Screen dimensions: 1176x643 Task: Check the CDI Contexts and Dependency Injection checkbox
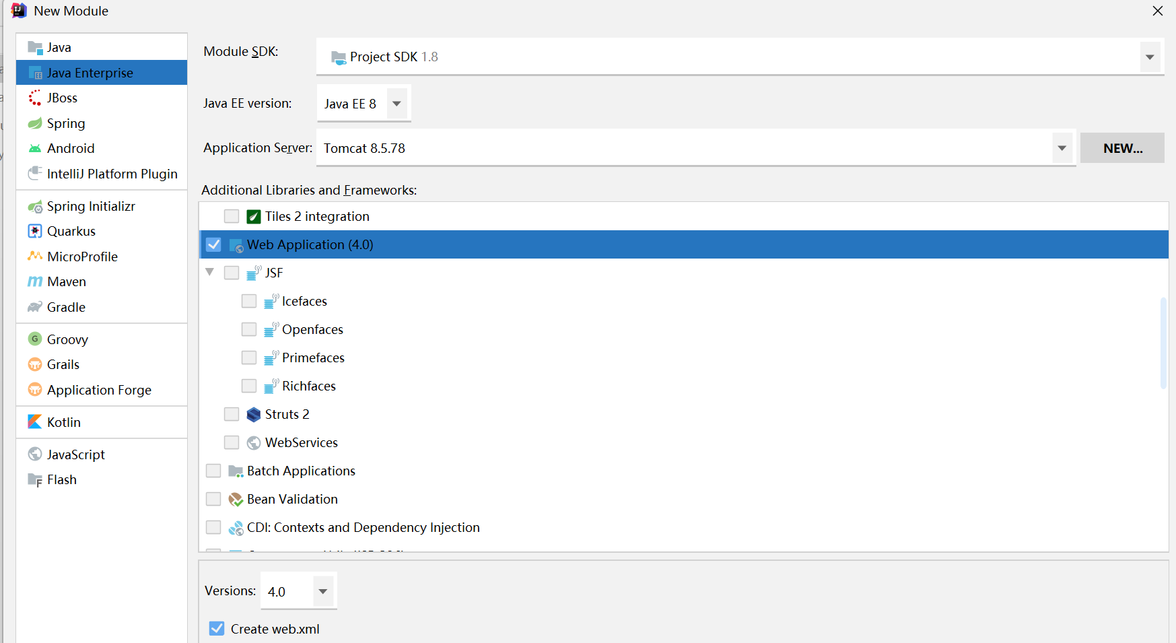point(213,527)
